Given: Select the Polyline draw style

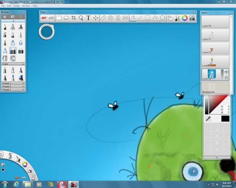Looking at the screenshot, I should [x=155, y=18].
